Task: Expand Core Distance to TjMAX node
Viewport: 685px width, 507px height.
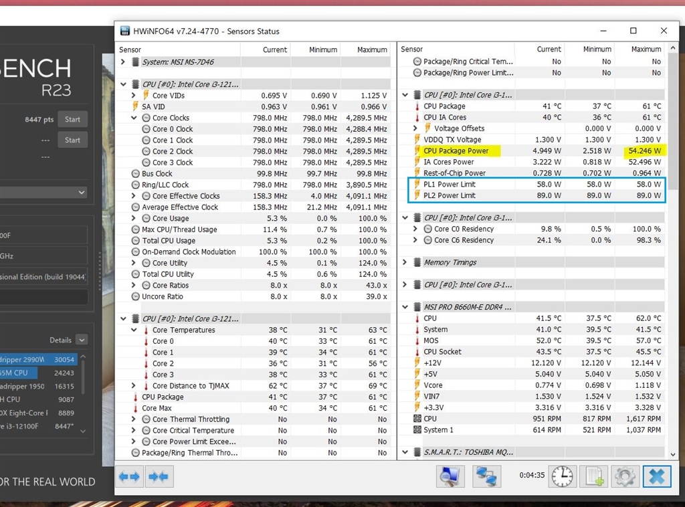Action: pyautogui.click(x=134, y=385)
